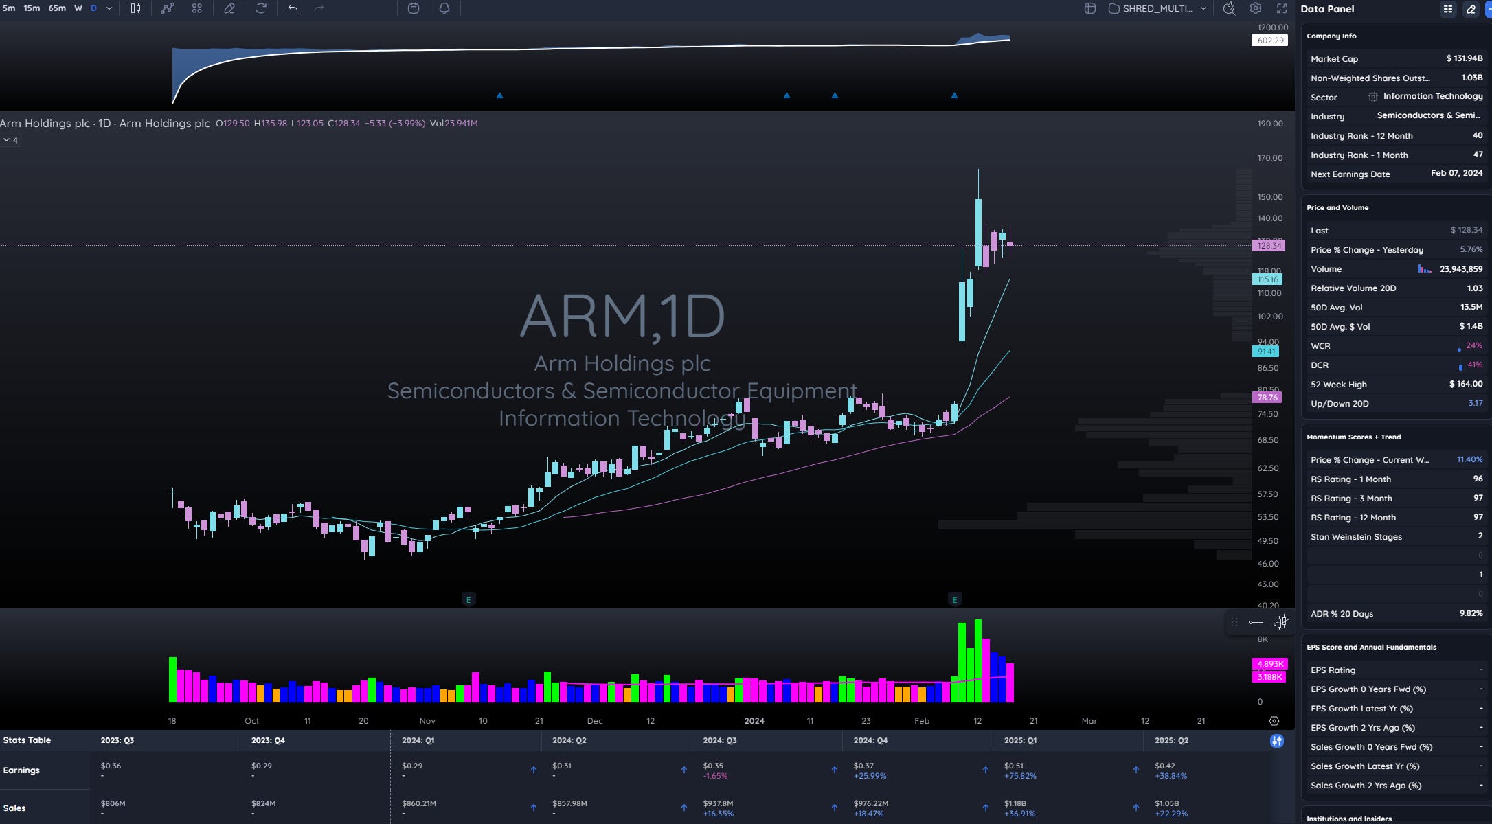Viewport: 1492px width, 824px height.
Task: Expand the timeframe dropdown arrow
Action: [109, 8]
